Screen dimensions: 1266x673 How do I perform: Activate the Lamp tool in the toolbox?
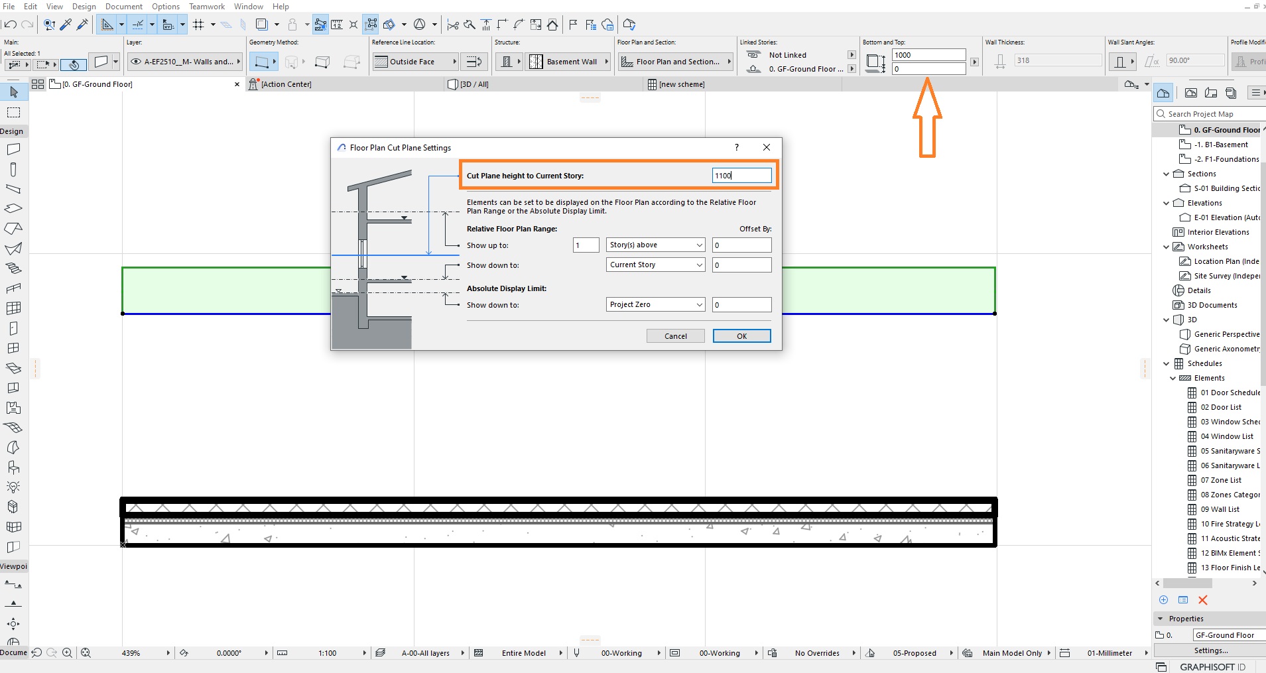[13, 487]
